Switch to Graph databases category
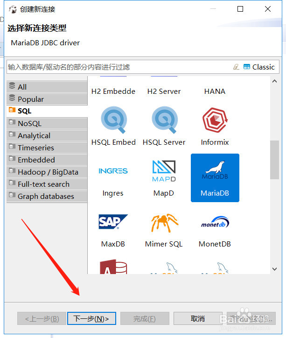The height and width of the screenshot is (338, 286). pyautogui.click(x=47, y=197)
